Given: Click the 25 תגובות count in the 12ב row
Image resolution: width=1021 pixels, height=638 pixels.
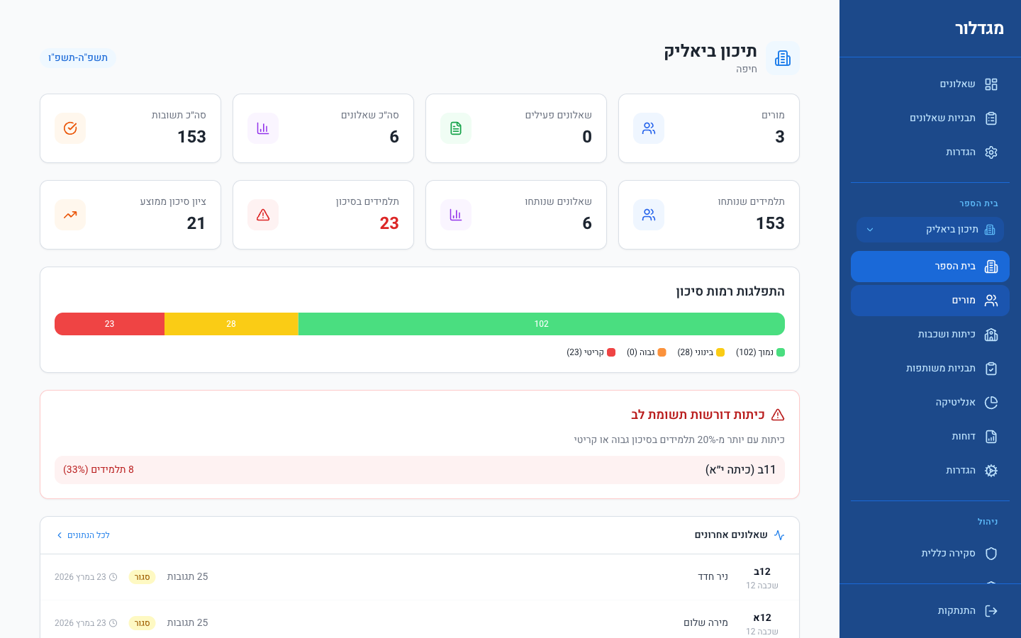Looking at the screenshot, I should [187, 577].
